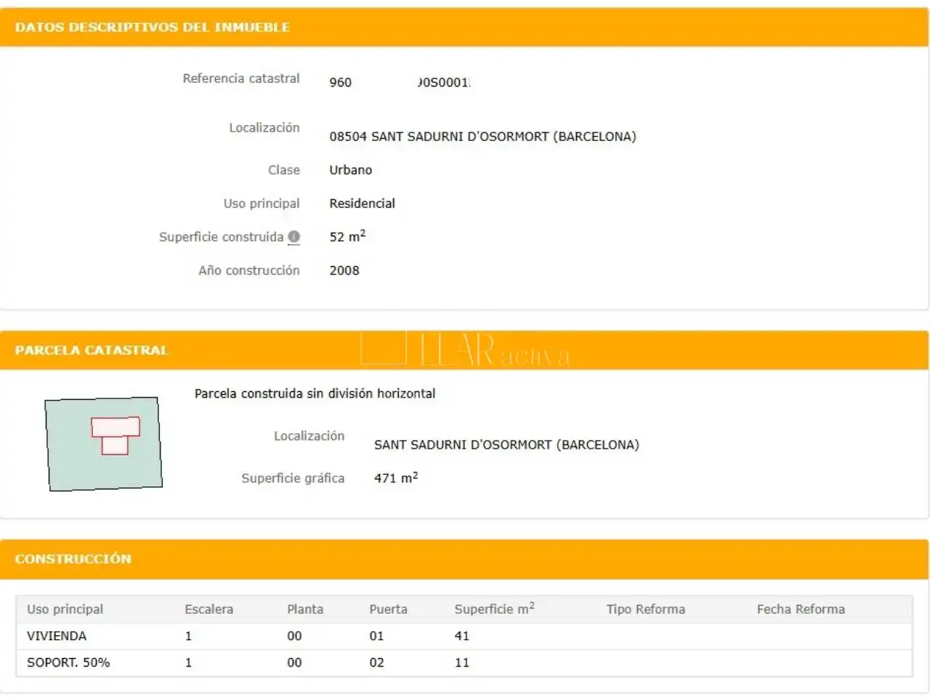Open the cadastral parcel map thumbnail
Screen dimensions: 930x698
click(103, 444)
